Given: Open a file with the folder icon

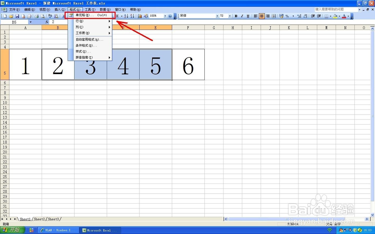Looking at the screenshot, I should [x=11, y=16].
